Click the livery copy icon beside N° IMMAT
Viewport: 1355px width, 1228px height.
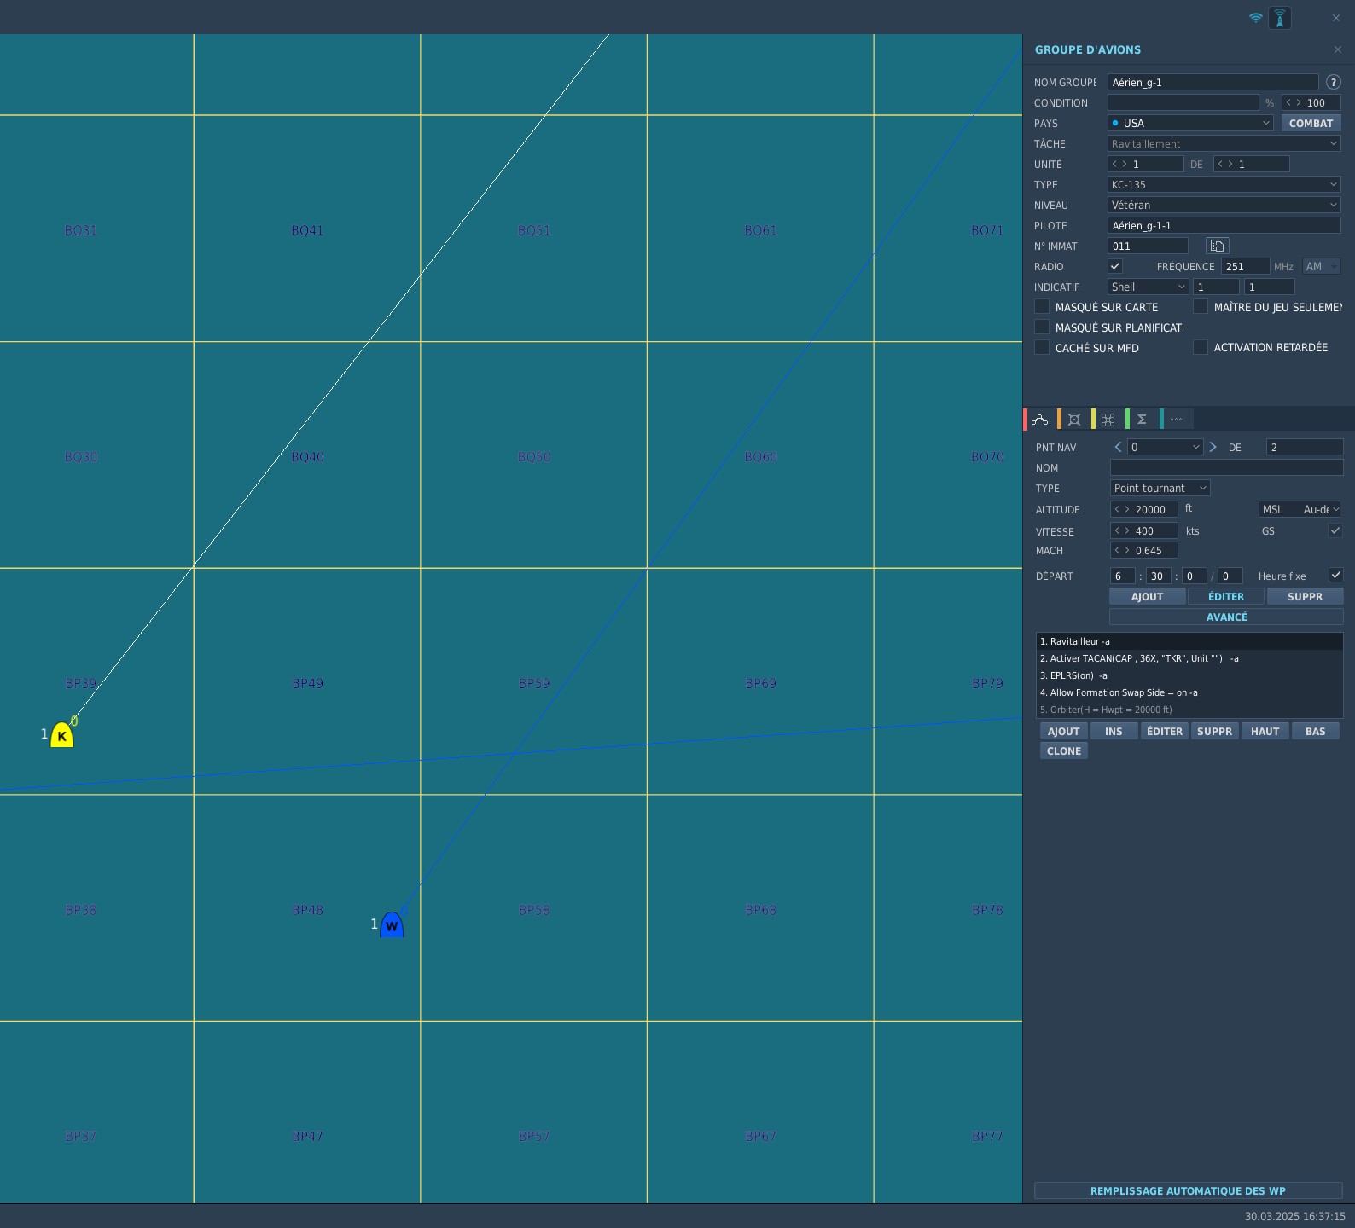pos(1217,246)
